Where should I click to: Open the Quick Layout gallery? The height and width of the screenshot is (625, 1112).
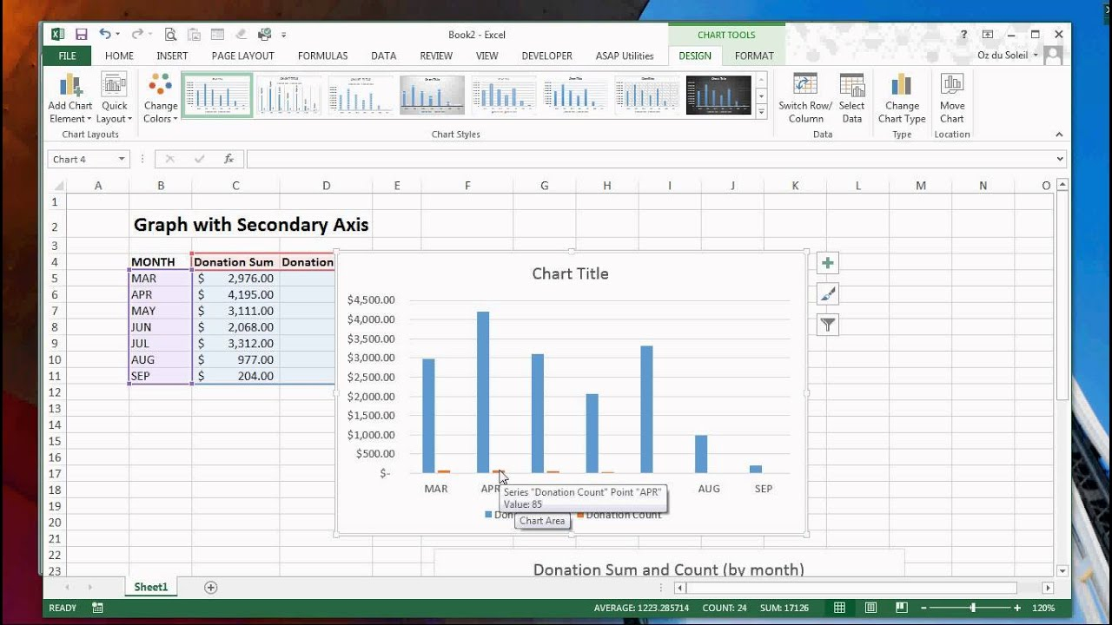coord(114,86)
